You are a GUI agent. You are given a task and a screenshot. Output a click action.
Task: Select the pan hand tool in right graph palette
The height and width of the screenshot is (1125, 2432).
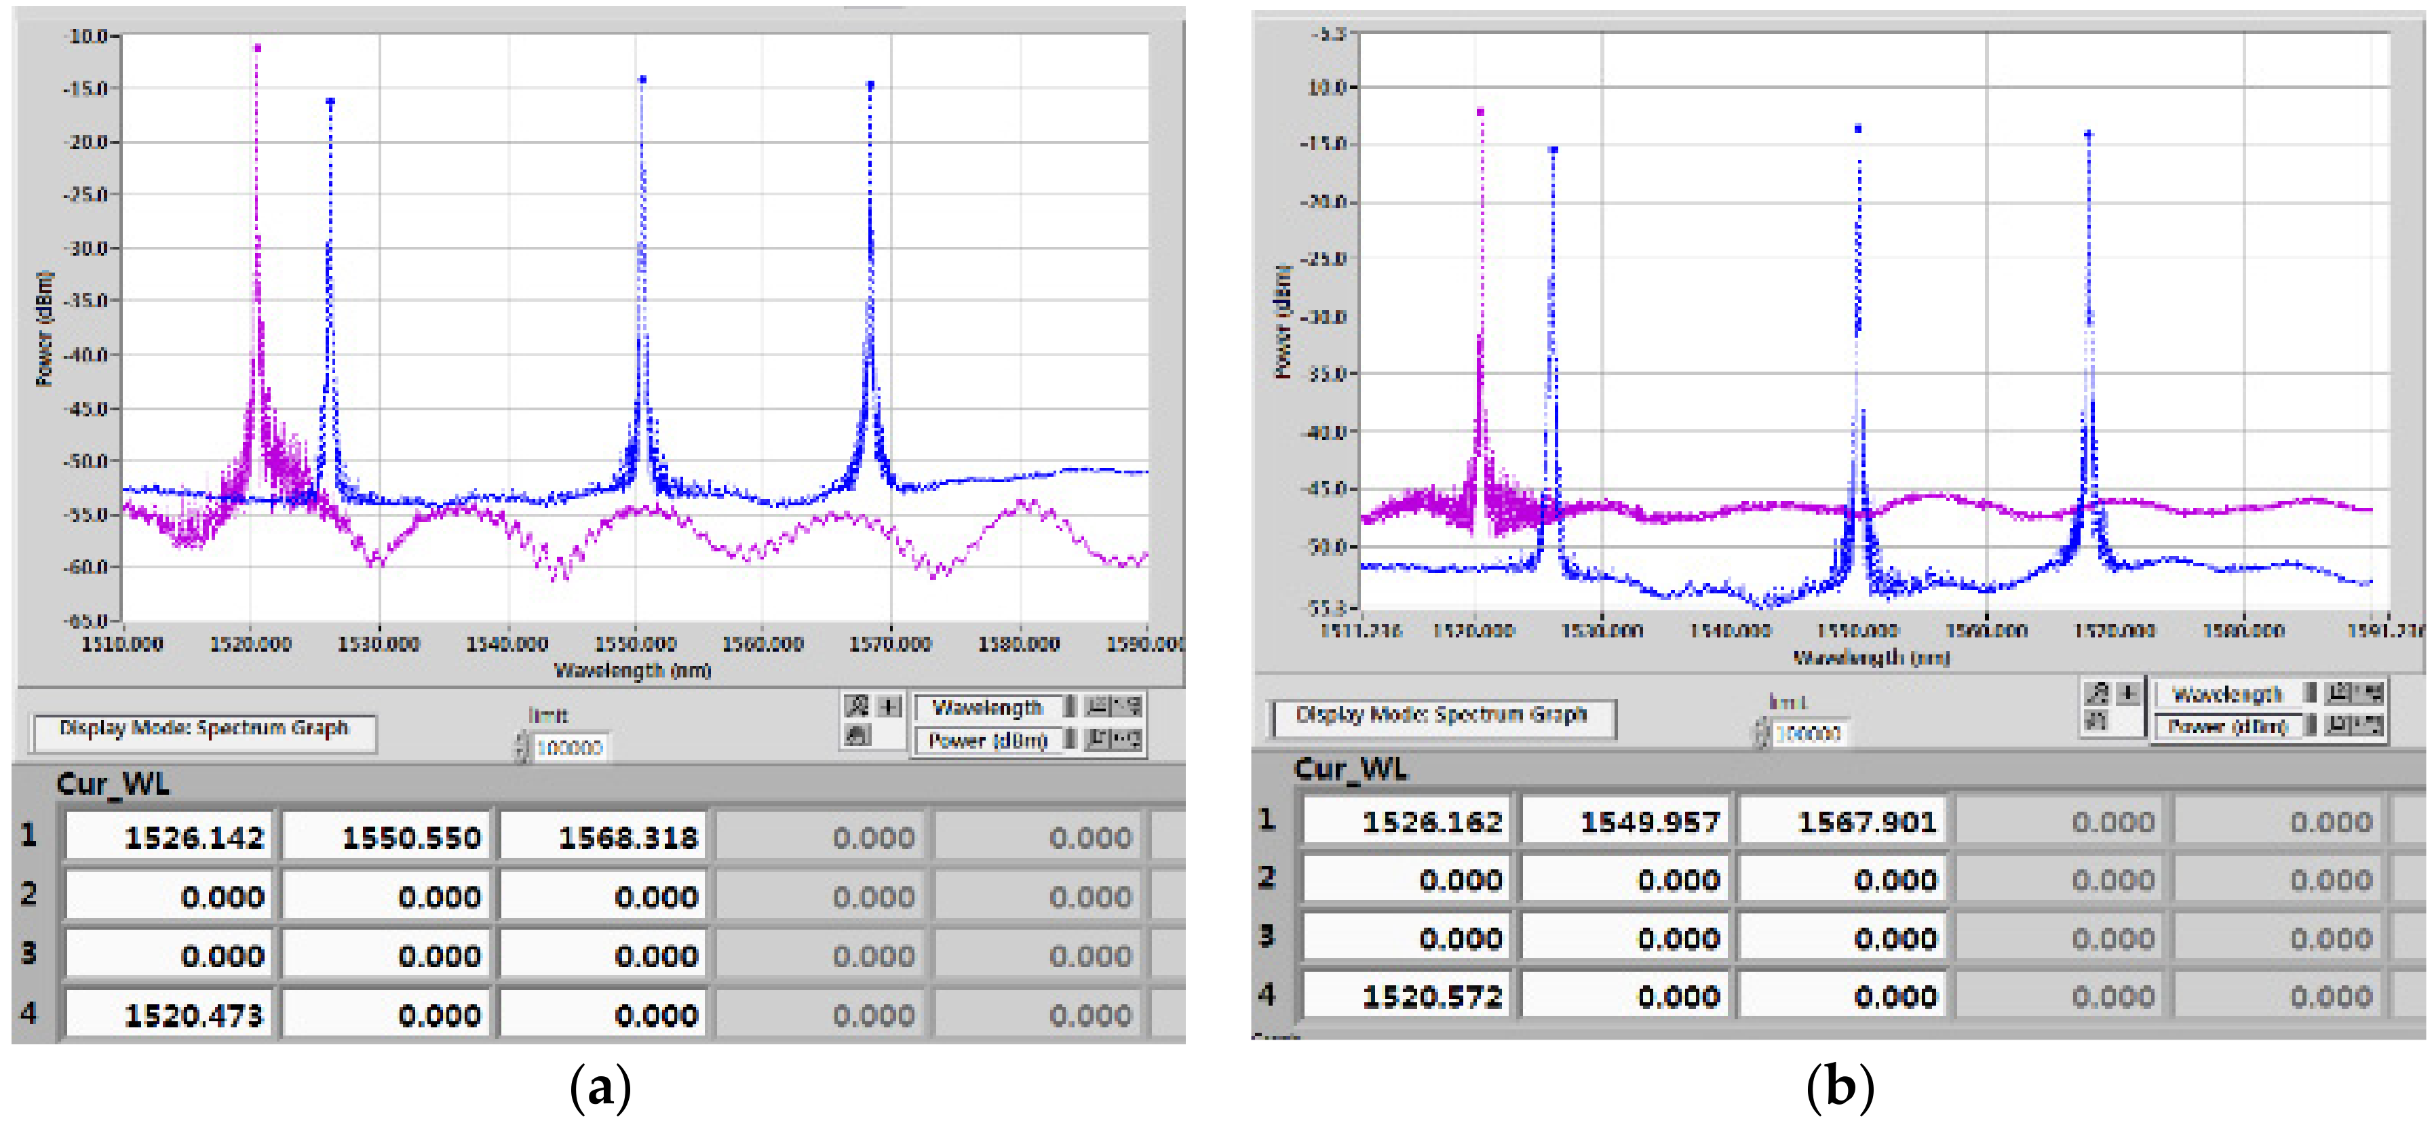point(2097,720)
